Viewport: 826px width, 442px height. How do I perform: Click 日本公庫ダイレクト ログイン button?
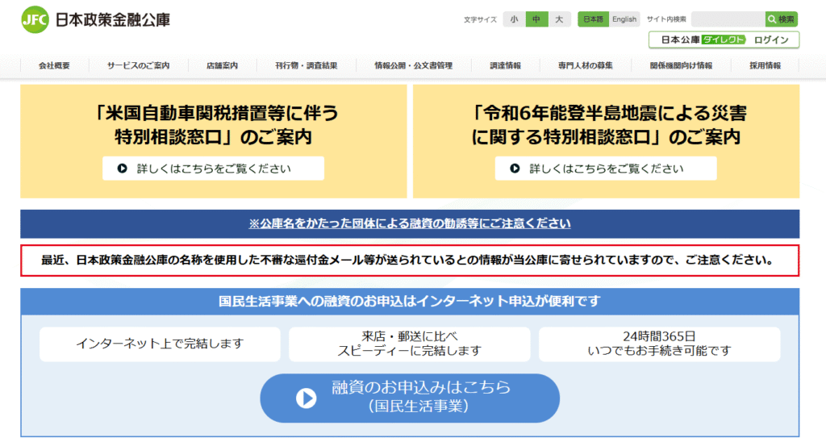tap(724, 40)
